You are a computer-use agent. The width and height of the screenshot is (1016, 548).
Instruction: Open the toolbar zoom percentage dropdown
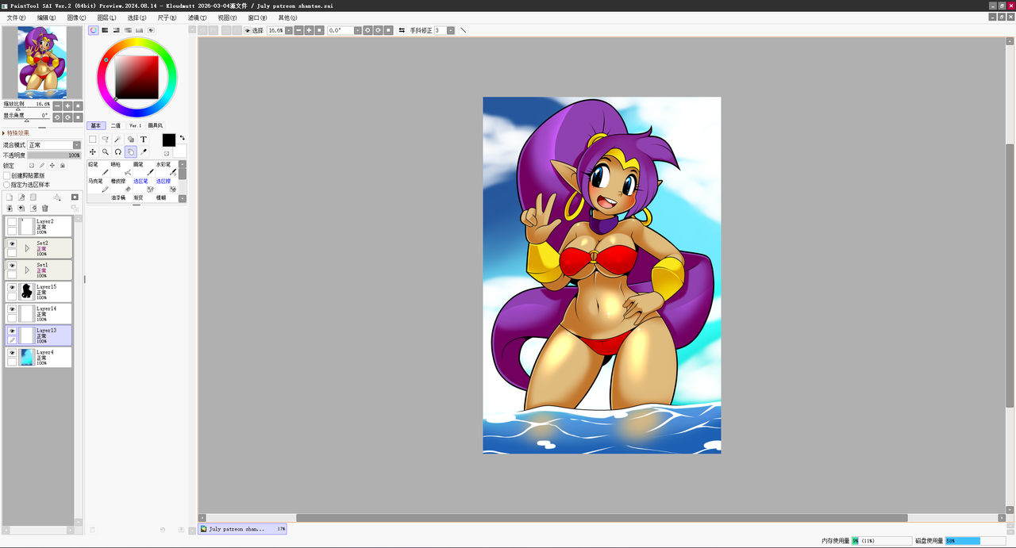click(x=289, y=30)
